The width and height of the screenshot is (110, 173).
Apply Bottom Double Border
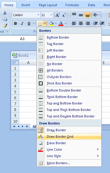click(x=69, y=91)
